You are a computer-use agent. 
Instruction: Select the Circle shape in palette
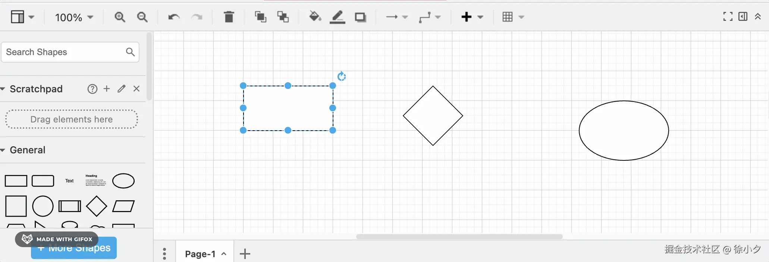click(x=43, y=206)
